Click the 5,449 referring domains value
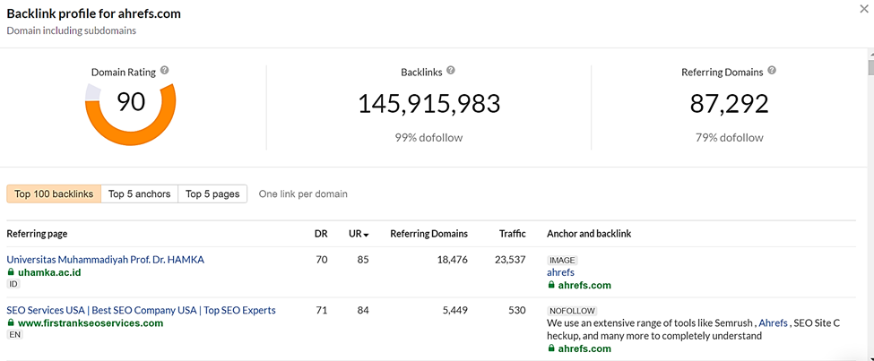 [454, 310]
